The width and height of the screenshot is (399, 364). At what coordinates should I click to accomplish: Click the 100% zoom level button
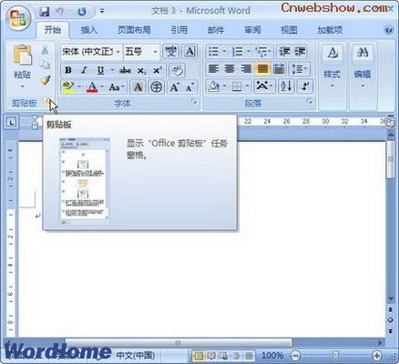click(272, 355)
